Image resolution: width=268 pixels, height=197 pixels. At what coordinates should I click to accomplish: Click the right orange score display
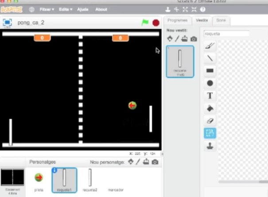pos(120,38)
